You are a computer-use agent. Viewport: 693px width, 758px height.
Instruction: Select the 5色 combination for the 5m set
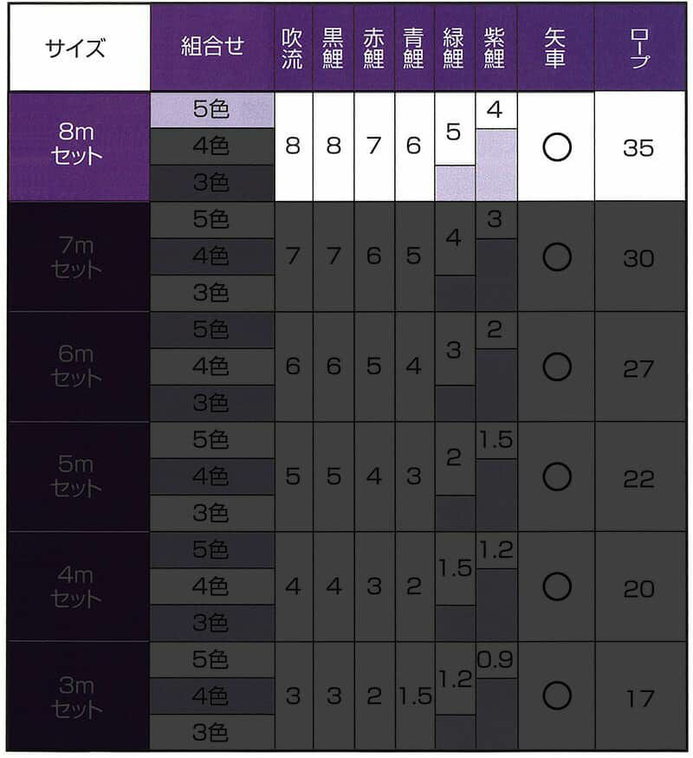tap(211, 440)
